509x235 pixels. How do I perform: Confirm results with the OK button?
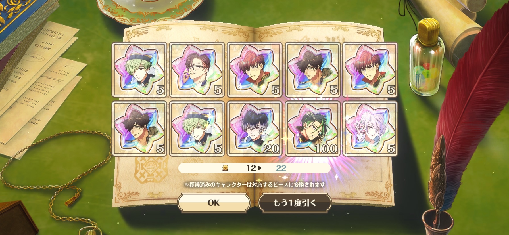point(214,203)
